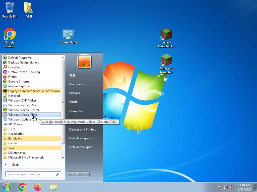Screen dimensions: 257x192
Task: Click the Search programs and files box
Action: coord(33,174)
